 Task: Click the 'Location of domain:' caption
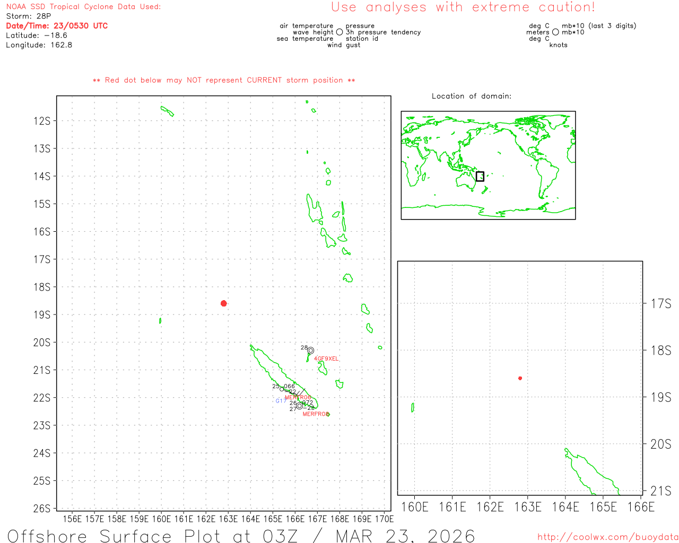[471, 97]
